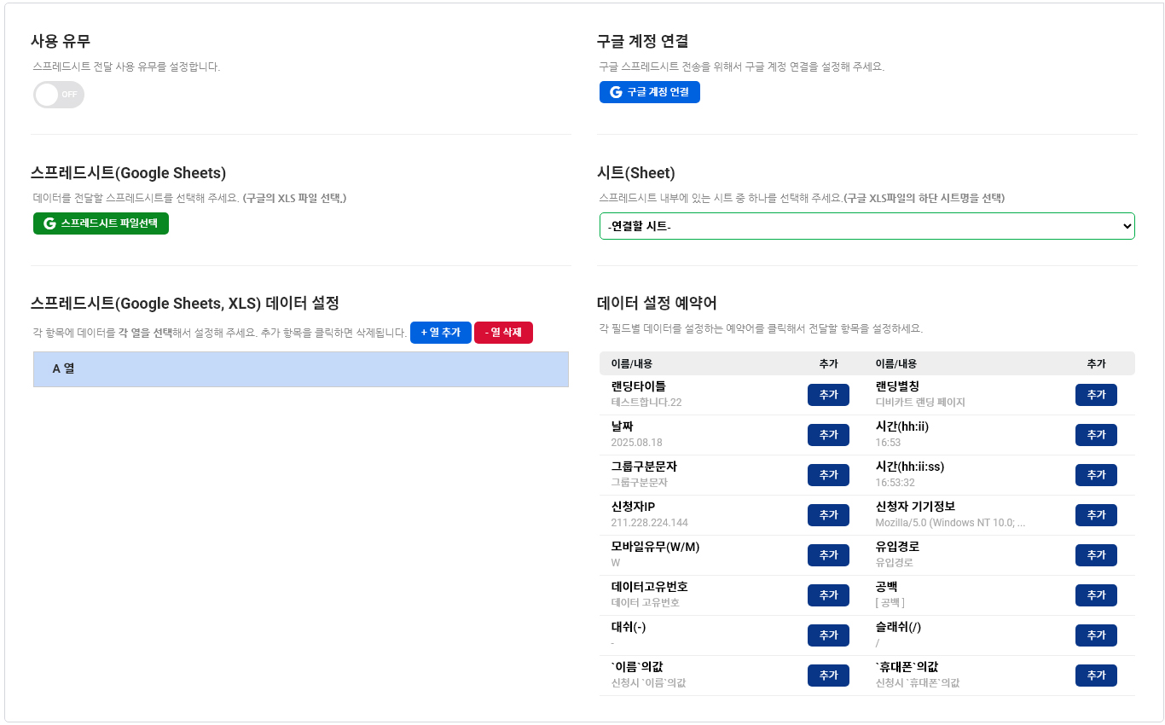
Task: Select the A 열 column row
Action: coord(300,369)
